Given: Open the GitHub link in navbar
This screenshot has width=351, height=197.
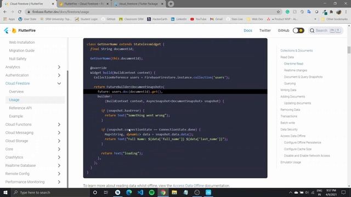Looking at the screenshot, I should click(x=284, y=31).
